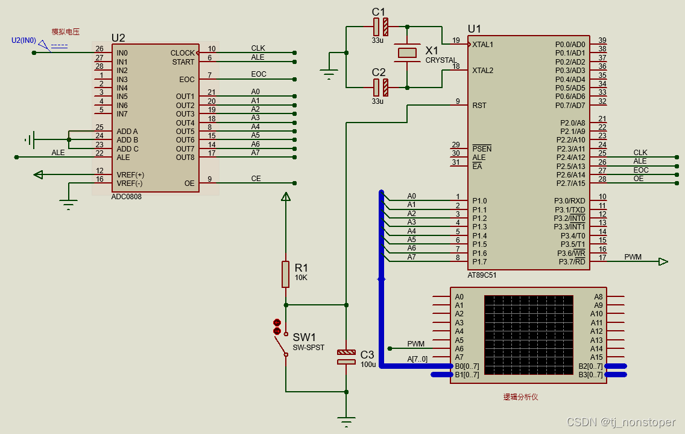Click the 'CRYSTAL' value text
This screenshot has width=685, height=434.
[x=441, y=60]
